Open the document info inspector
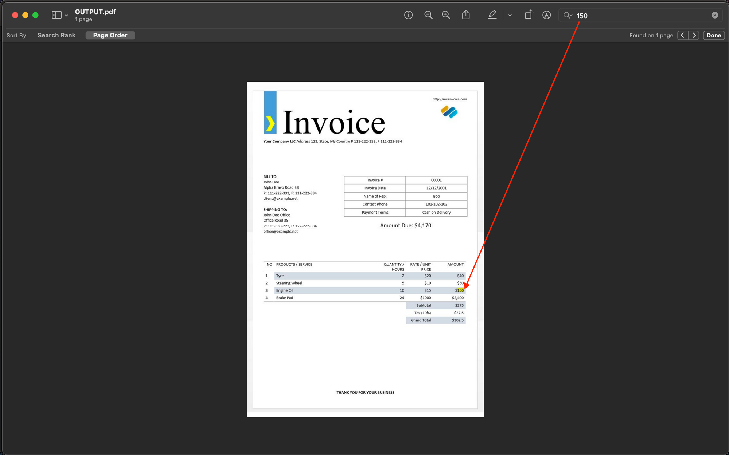The image size is (729, 455). pos(408,15)
